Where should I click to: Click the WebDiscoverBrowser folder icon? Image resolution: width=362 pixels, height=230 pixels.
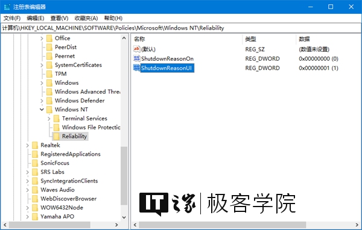35,199
